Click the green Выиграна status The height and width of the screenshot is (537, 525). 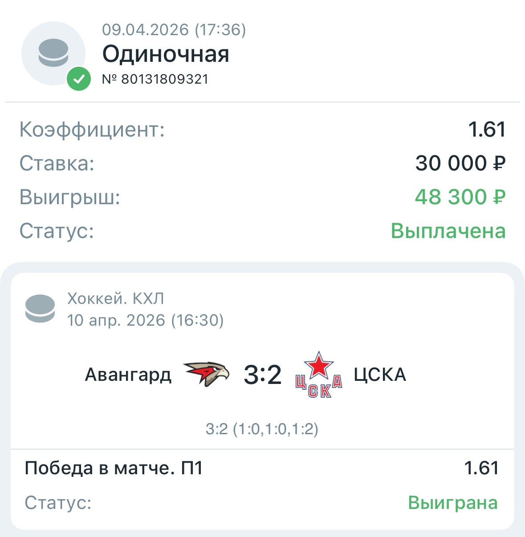[x=452, y=503]
